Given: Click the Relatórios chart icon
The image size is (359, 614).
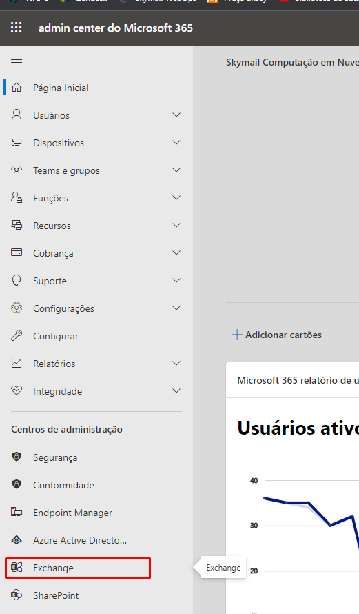Looking at the screenshot, I should 17,363.
